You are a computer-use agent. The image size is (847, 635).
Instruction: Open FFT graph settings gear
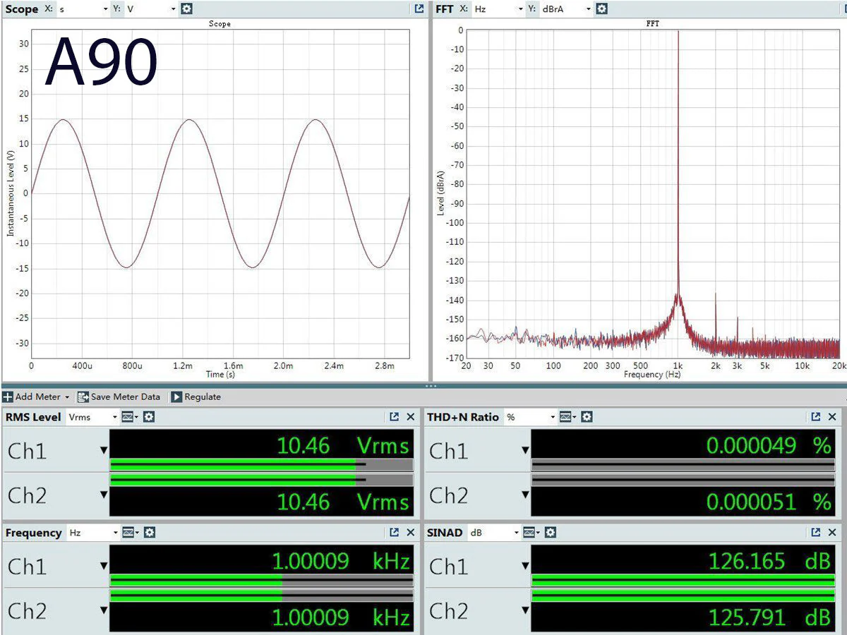(601, 9)
